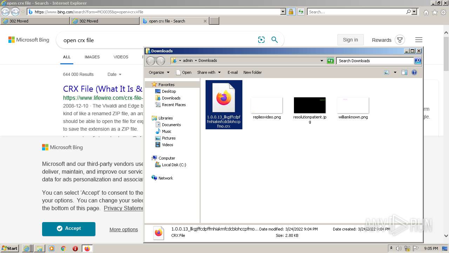Open Firefox from the taskbar
The height and width of the screenshot is (253, 449).
pyautogui.click(x=87, y=248)
